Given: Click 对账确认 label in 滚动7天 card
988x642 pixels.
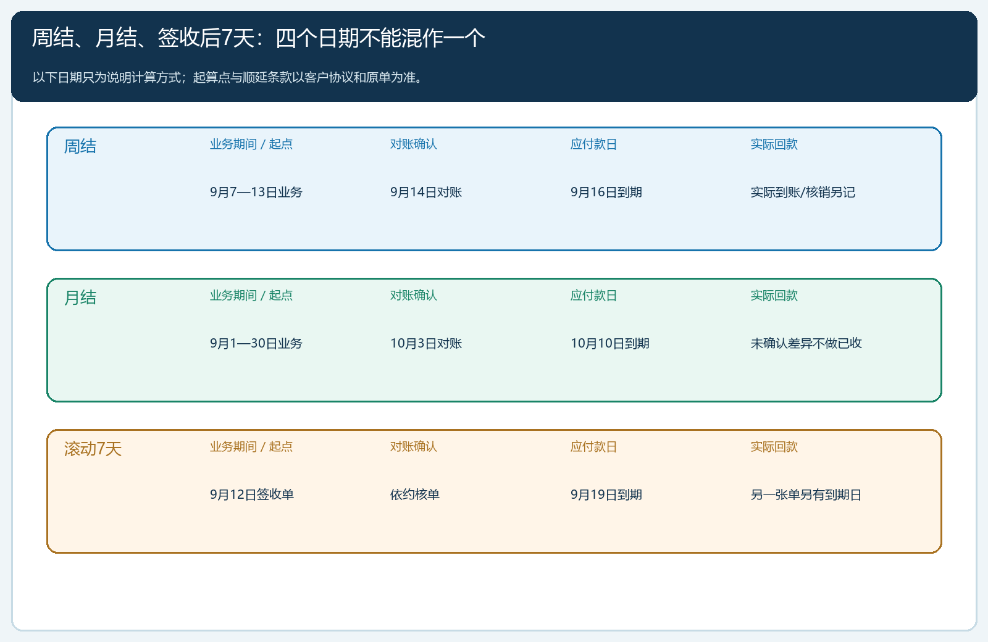Looking at the screenshot, I should 414,447.
